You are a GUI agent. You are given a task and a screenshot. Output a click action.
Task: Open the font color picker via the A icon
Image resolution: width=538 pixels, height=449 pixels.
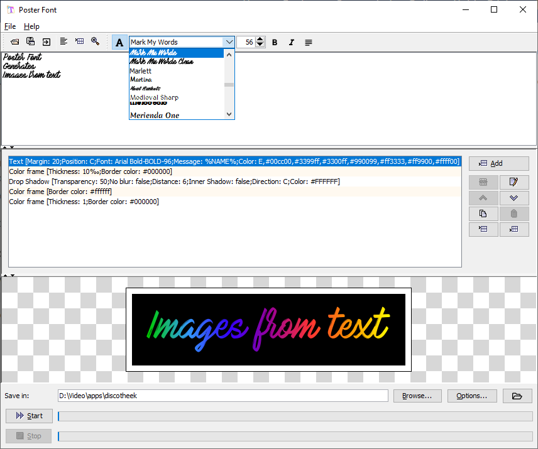pos(119,42)
